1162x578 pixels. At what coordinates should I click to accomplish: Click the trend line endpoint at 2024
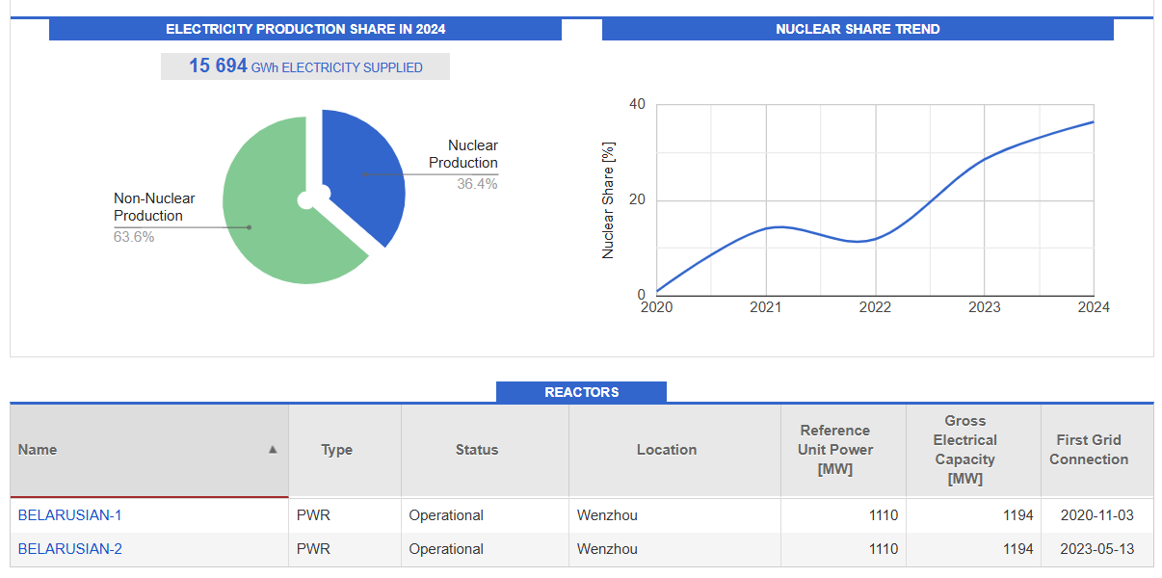pos(1094,122)
